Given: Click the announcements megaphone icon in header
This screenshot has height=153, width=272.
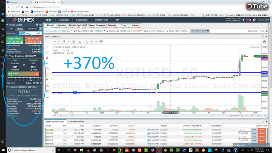Looking at the screenshot, I should tap(244, 20).
